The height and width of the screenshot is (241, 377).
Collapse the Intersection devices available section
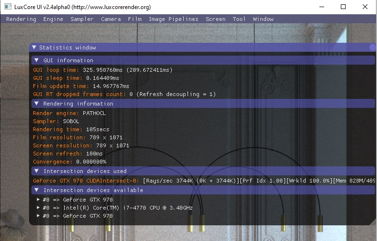(x=37, y=190)
